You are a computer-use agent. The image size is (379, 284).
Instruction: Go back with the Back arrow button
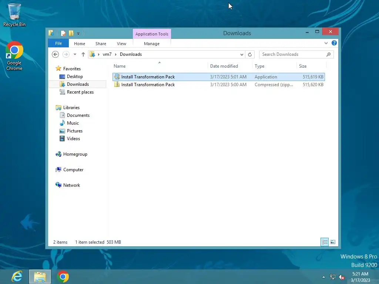pyautogui.click(x=56, y=54)
